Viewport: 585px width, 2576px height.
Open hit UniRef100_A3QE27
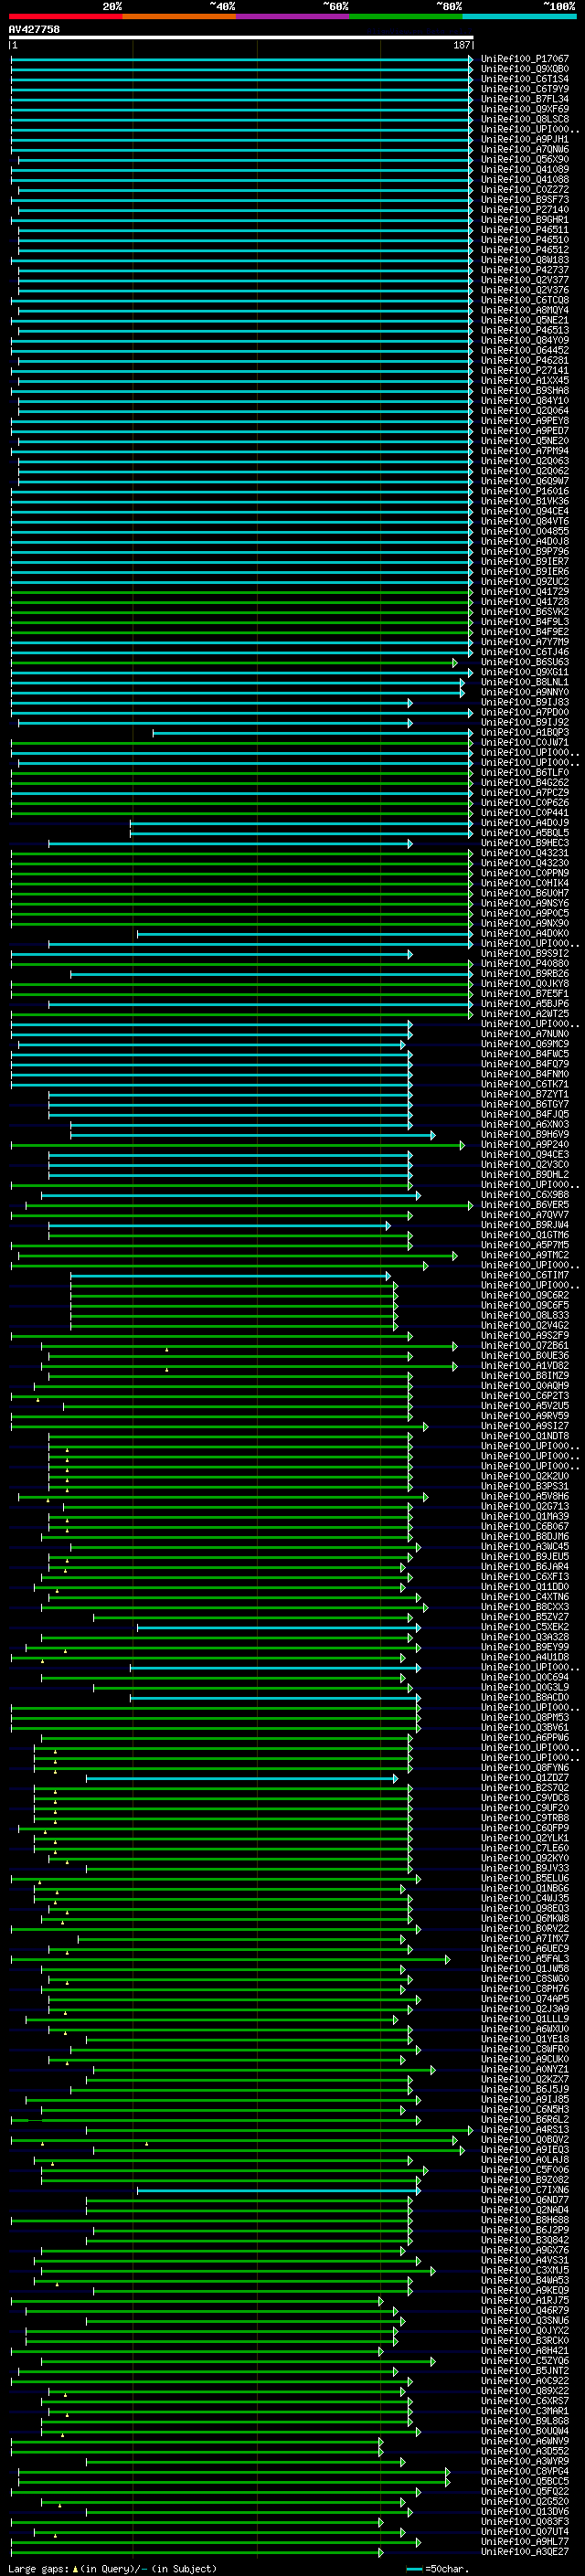tap(524, 2551)
